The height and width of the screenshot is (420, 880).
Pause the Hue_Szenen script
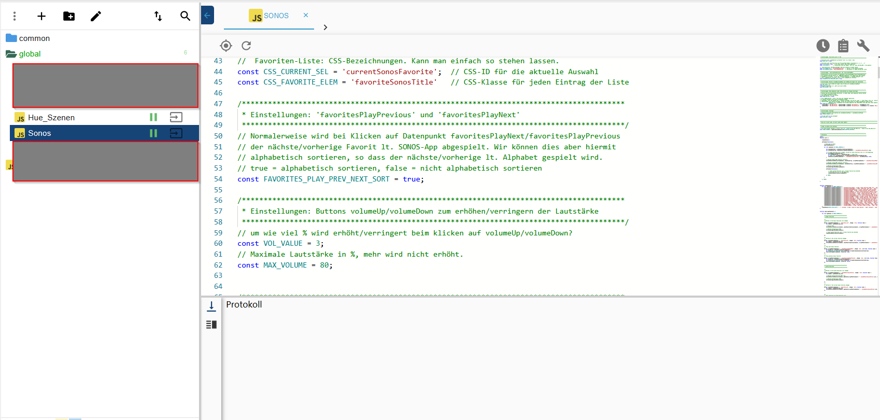153,118
